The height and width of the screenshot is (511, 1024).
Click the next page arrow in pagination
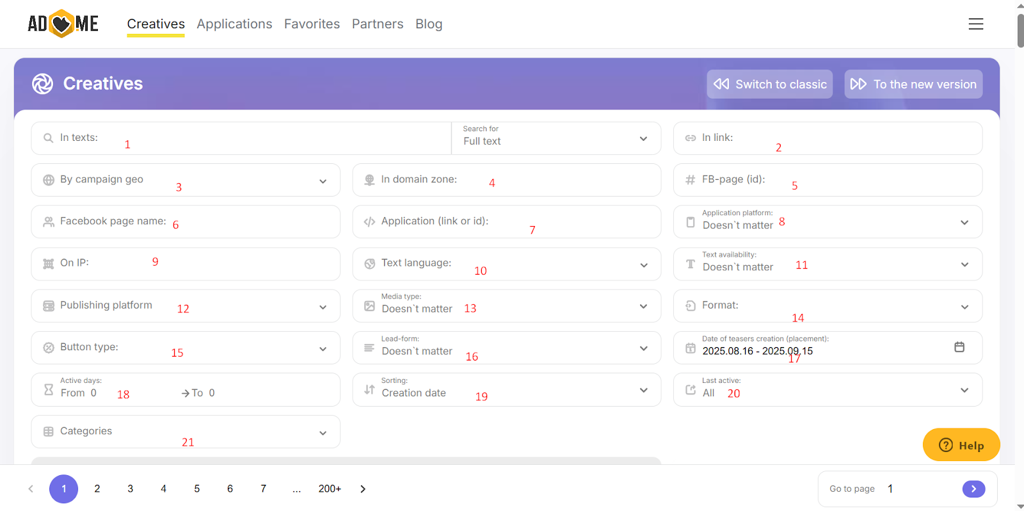coord(363,489)
